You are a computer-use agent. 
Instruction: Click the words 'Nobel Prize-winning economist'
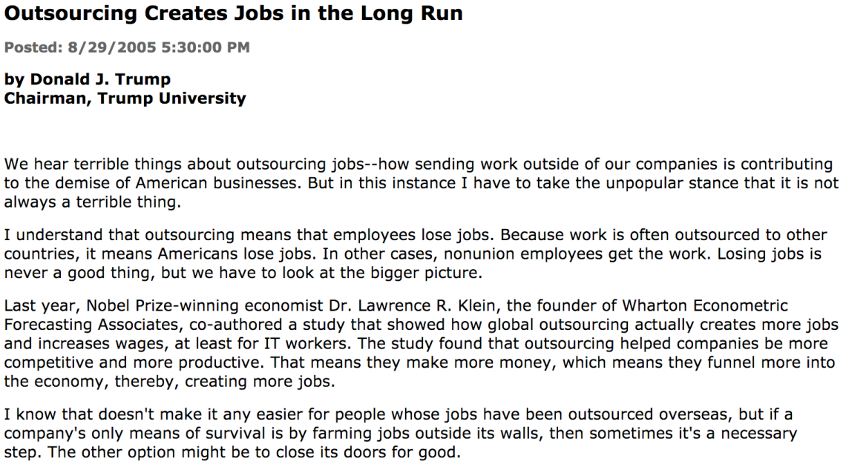tap(205, 306)
